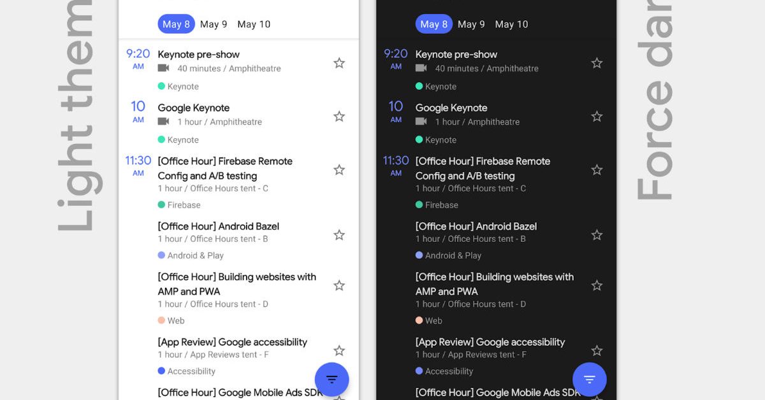The height and width of the screenshot is (400, 765).
Task: Star Google Keynote session in dark theme
Action: pos(597,117)
